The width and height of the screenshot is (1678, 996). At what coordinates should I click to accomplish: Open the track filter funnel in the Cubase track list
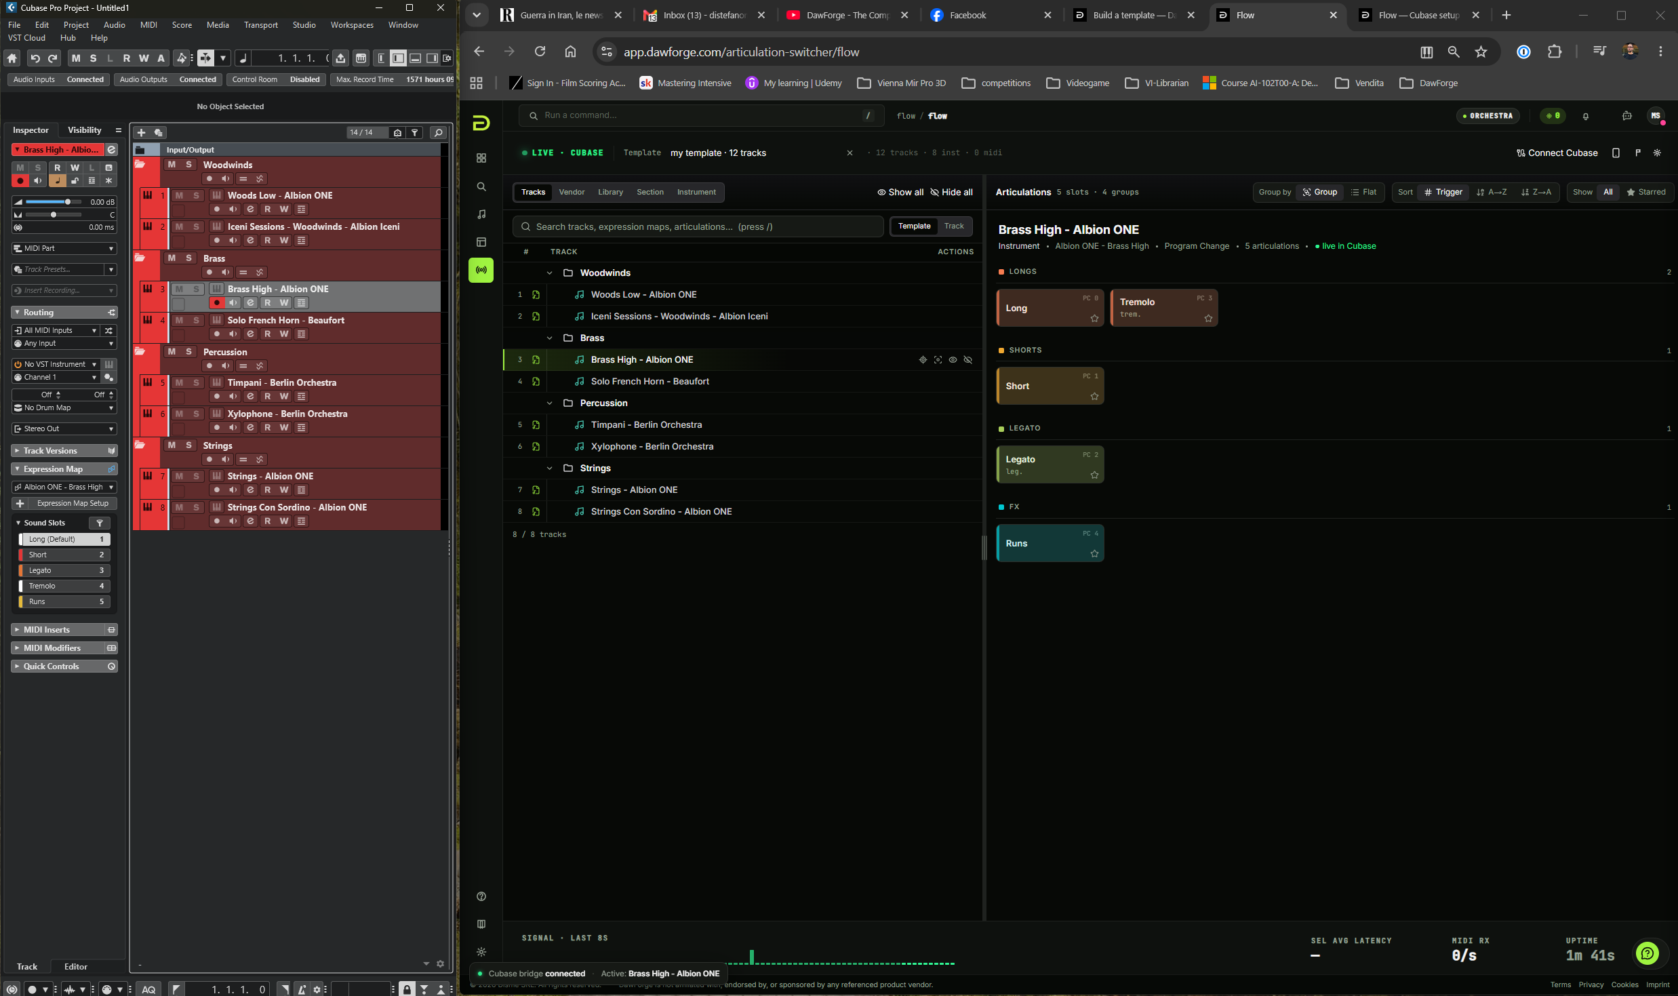pyautogui.click(x=415, y=133)
